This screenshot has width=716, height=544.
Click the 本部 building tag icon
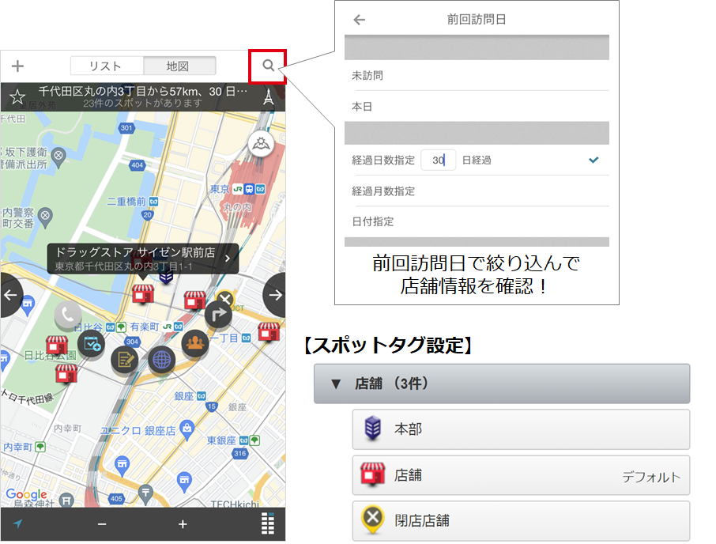tap(372, 429)
